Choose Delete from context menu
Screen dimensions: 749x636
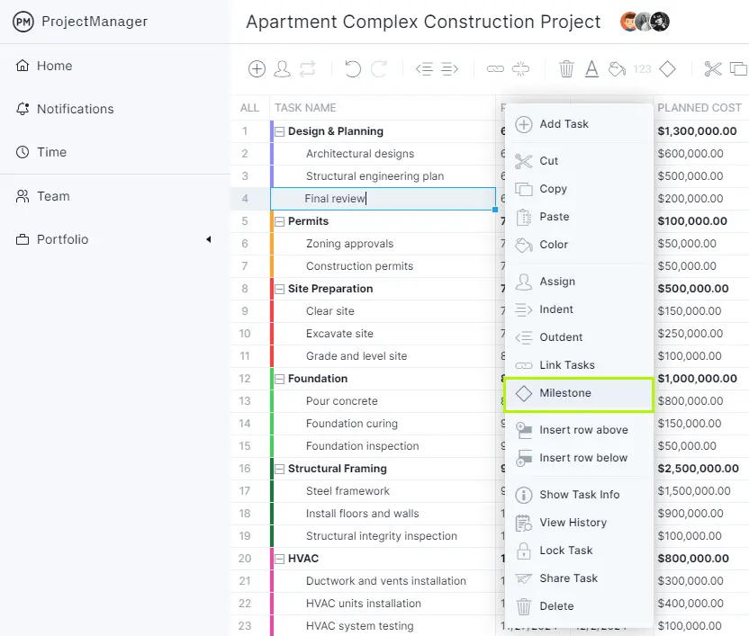[x=579, y=606]
